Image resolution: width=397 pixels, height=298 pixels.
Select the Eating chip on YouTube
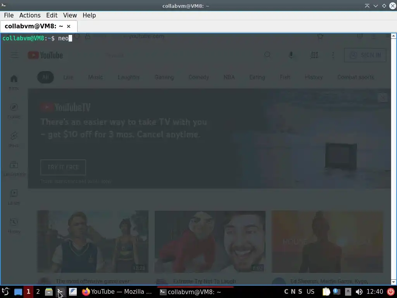click(x=257, y=77)
